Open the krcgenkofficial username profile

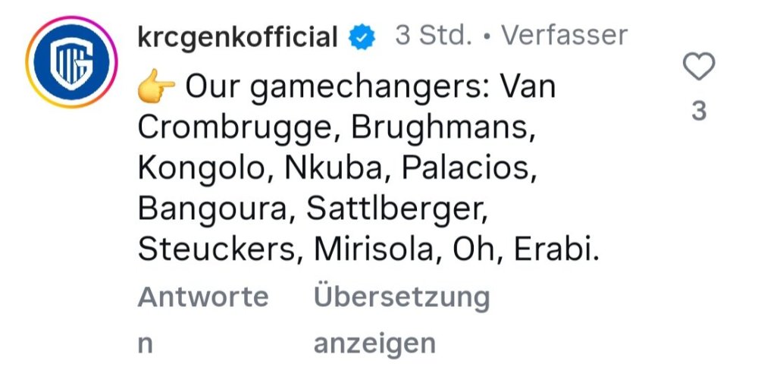click(237, 36)
